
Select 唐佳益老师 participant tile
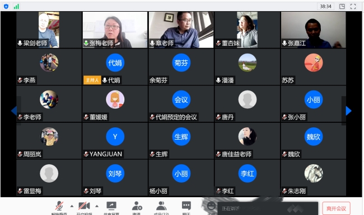(247, 141)
